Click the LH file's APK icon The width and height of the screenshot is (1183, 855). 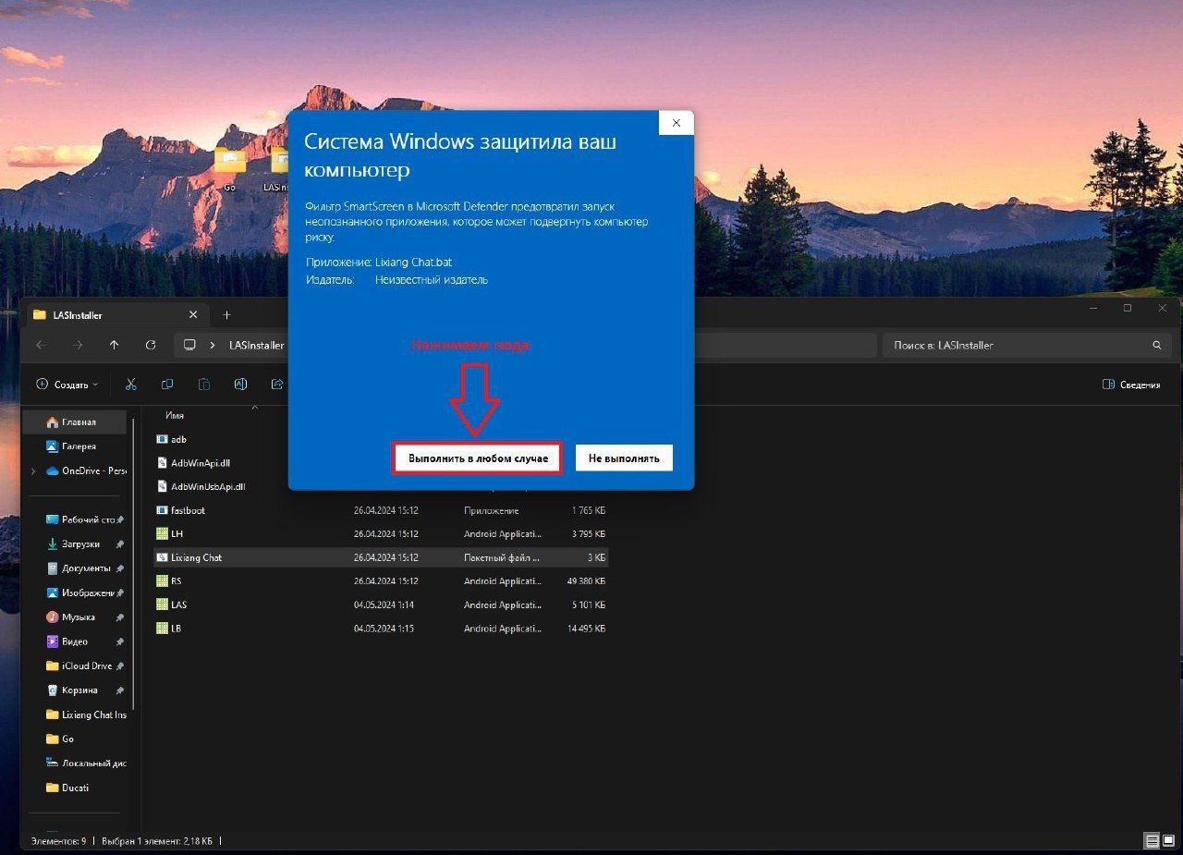pos(162,533)
